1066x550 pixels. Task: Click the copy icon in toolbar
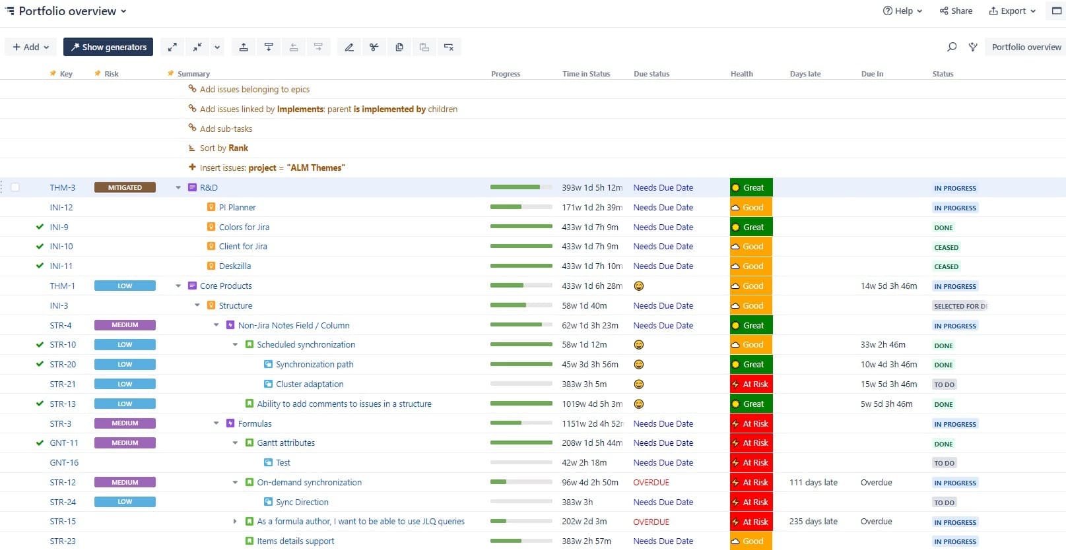point(399,47)
